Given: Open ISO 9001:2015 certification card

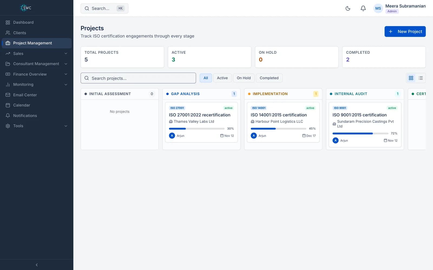Looking at the screenshot, I should coord(365,124).
